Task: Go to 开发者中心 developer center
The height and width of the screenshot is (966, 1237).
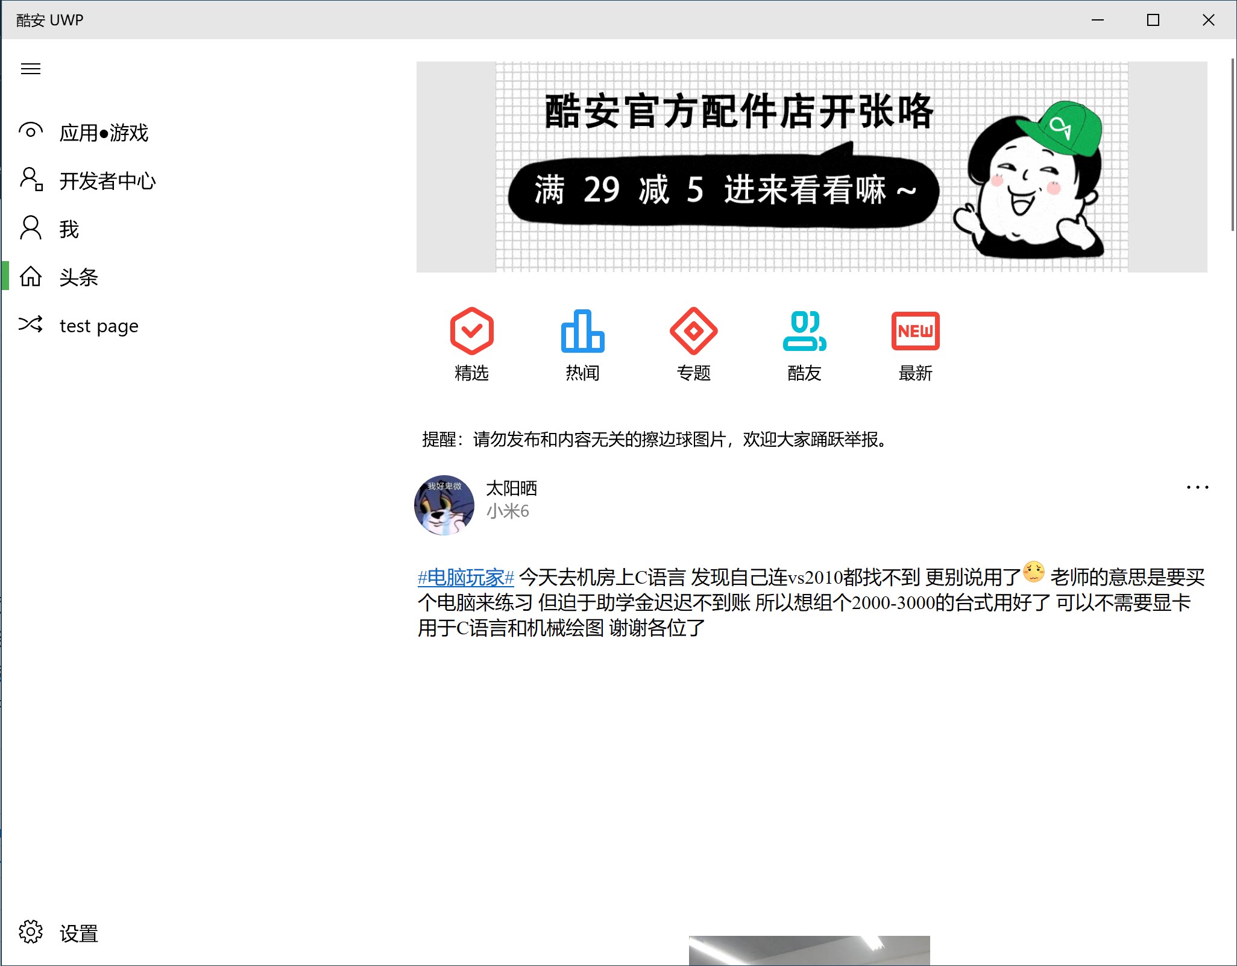Action: pyautogui.click(x=107, y=181)
